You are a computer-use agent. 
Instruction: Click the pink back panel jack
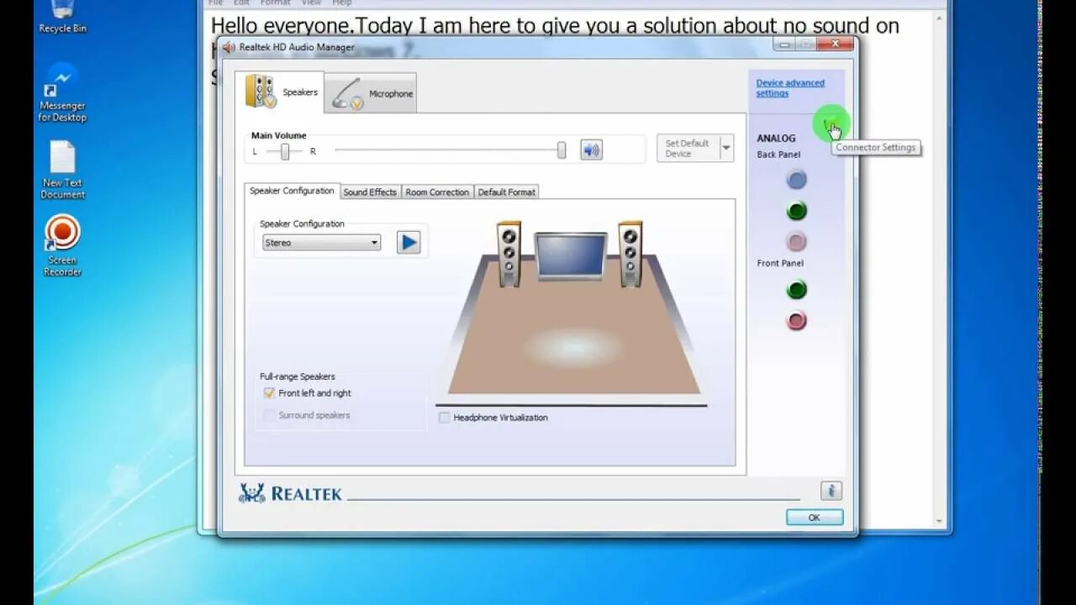tap(796, 242)
